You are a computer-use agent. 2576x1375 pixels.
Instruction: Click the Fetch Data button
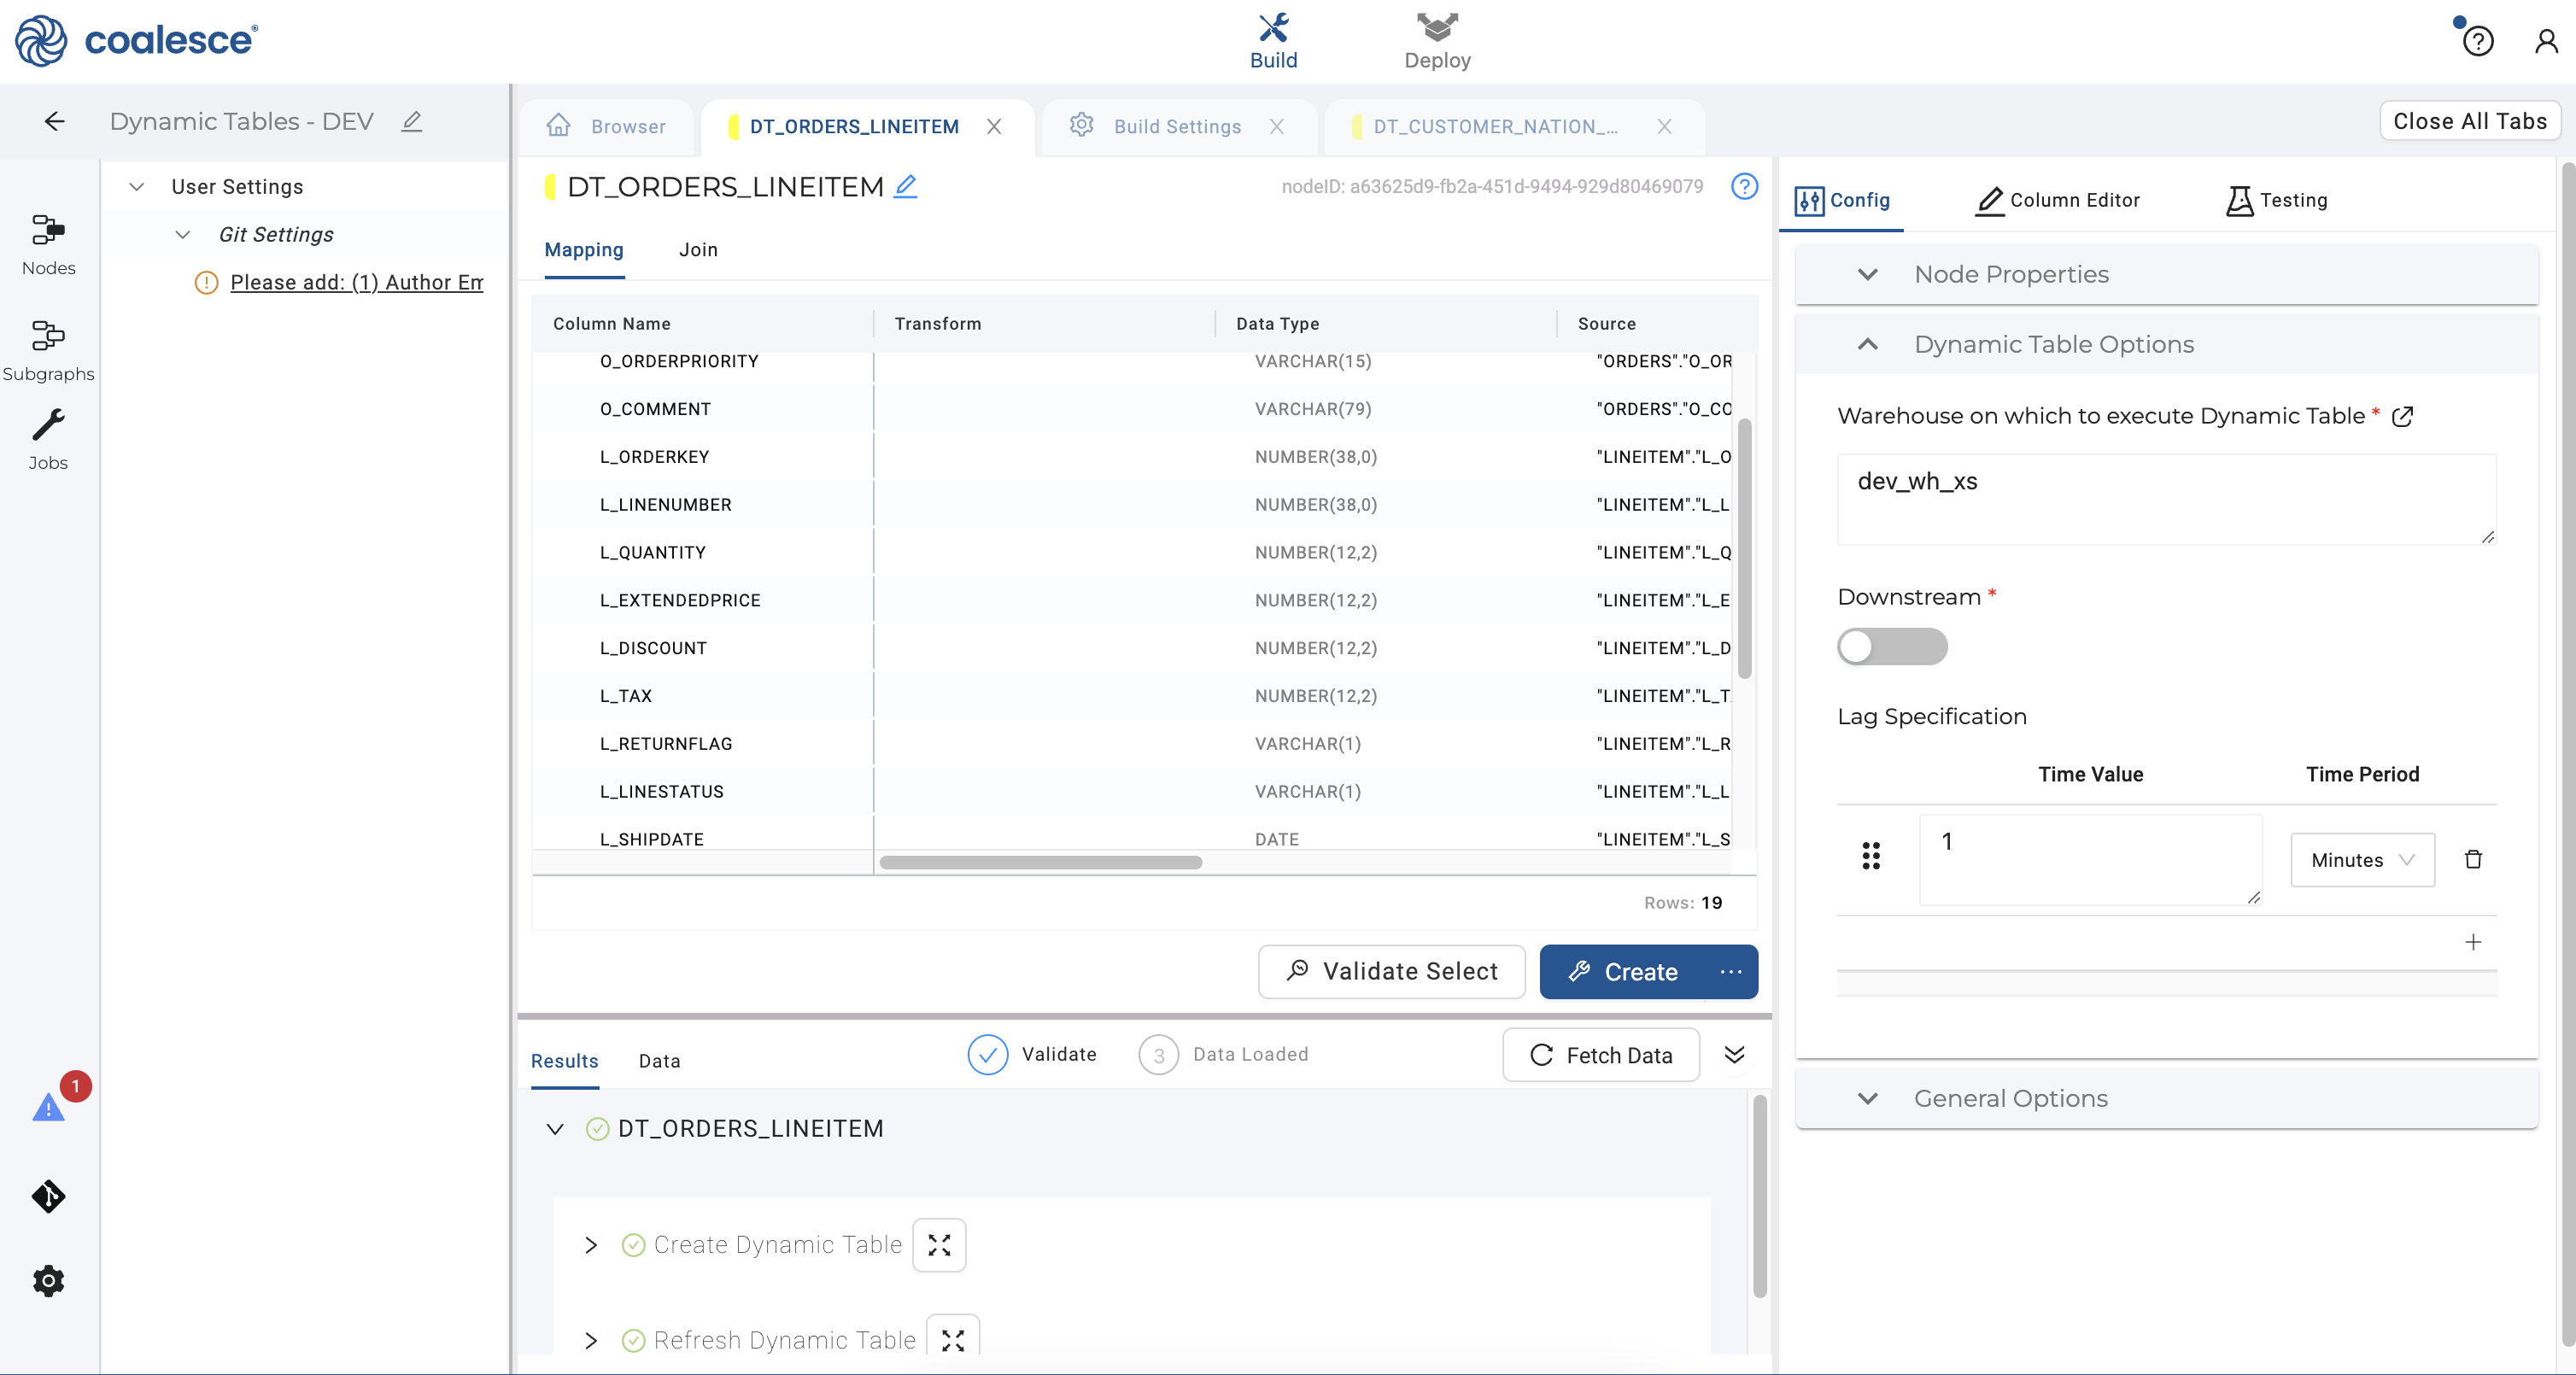point(1600,1055)
